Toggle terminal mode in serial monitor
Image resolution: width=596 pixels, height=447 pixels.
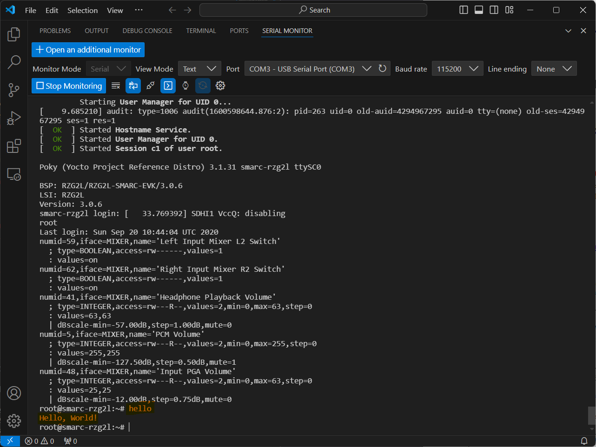168,85
